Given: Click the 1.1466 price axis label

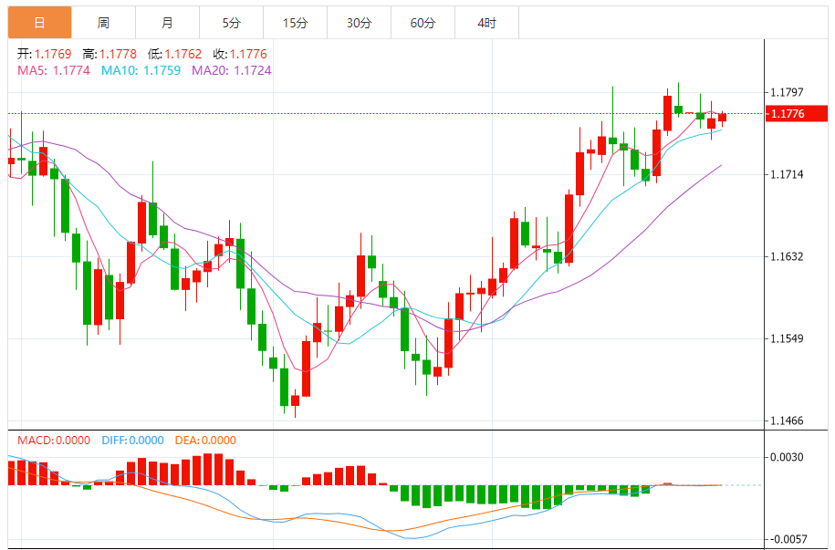Looking at the screenshot, I should click(787, 420).
